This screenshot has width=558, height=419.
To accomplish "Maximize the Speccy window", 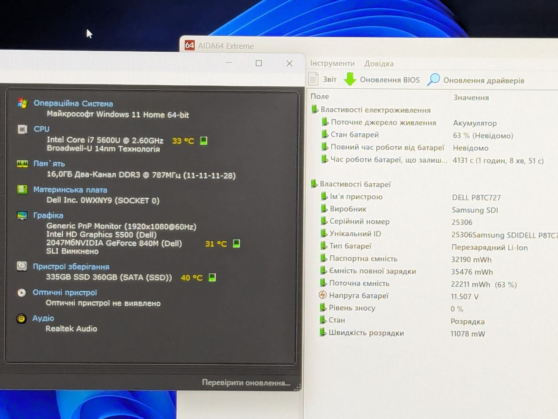I will pyautogui.click(x=259, y=63).
